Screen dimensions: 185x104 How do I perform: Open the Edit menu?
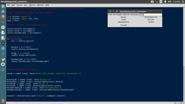(x=13, y=5)
